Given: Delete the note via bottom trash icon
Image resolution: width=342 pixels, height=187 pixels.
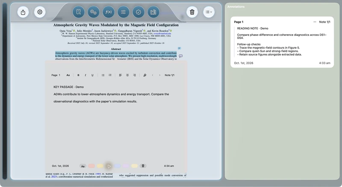Looking at the screenshot, I should click(143, 166).
